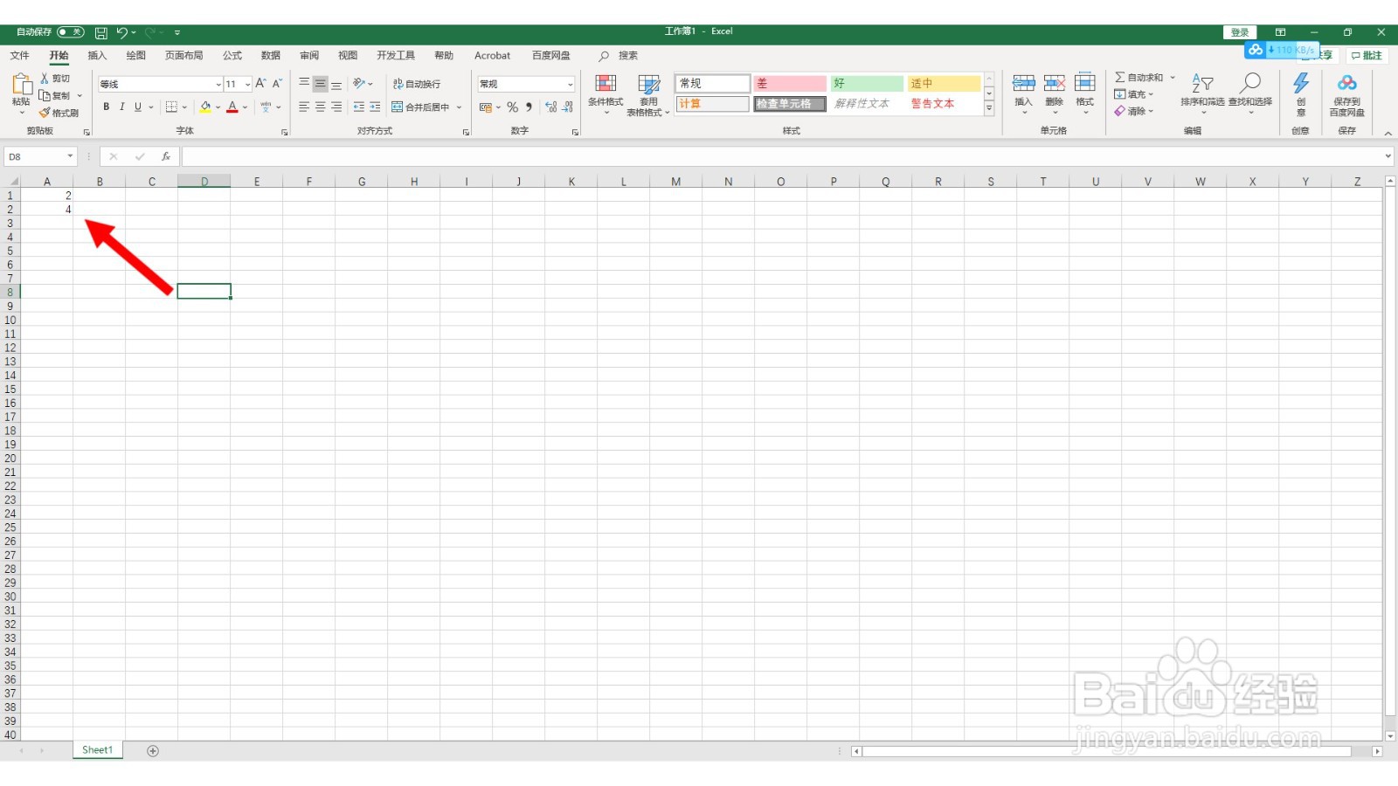Expand fill color options arrow

218,107
